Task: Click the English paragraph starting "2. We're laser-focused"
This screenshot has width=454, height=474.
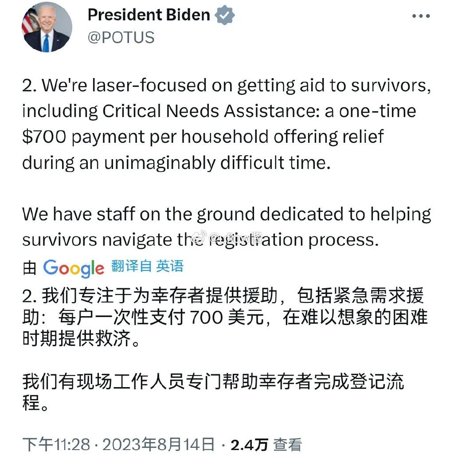Action: point(227,124)
